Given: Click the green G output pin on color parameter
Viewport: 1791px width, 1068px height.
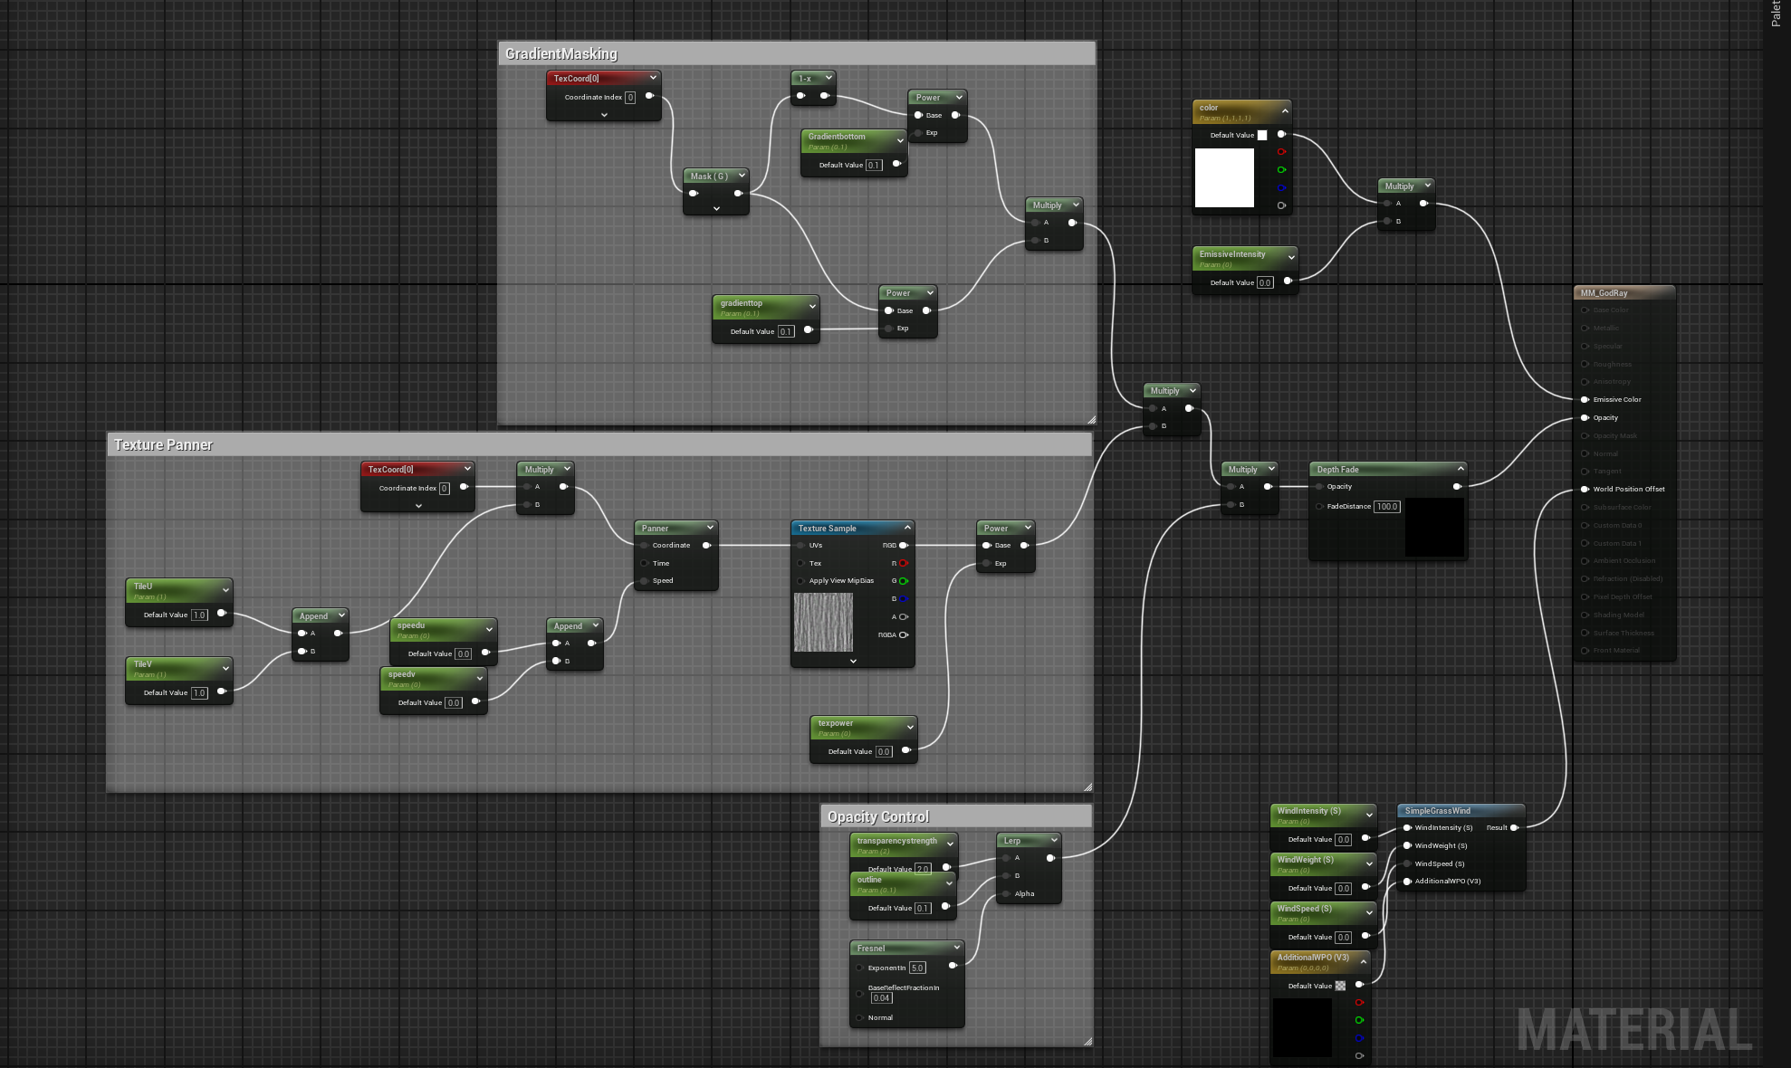Looking at the screenshot, I should (x=1281, y=170).
